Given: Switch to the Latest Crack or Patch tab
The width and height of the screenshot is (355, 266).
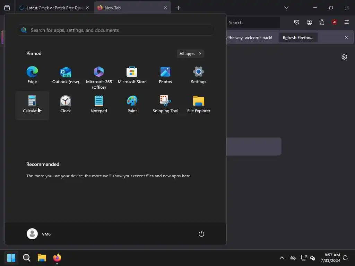Looking at the screenshot, I should tap(54, 8).
